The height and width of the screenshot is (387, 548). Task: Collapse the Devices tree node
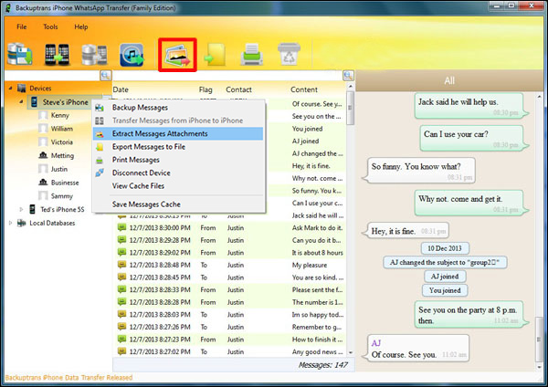coord(10,89)
